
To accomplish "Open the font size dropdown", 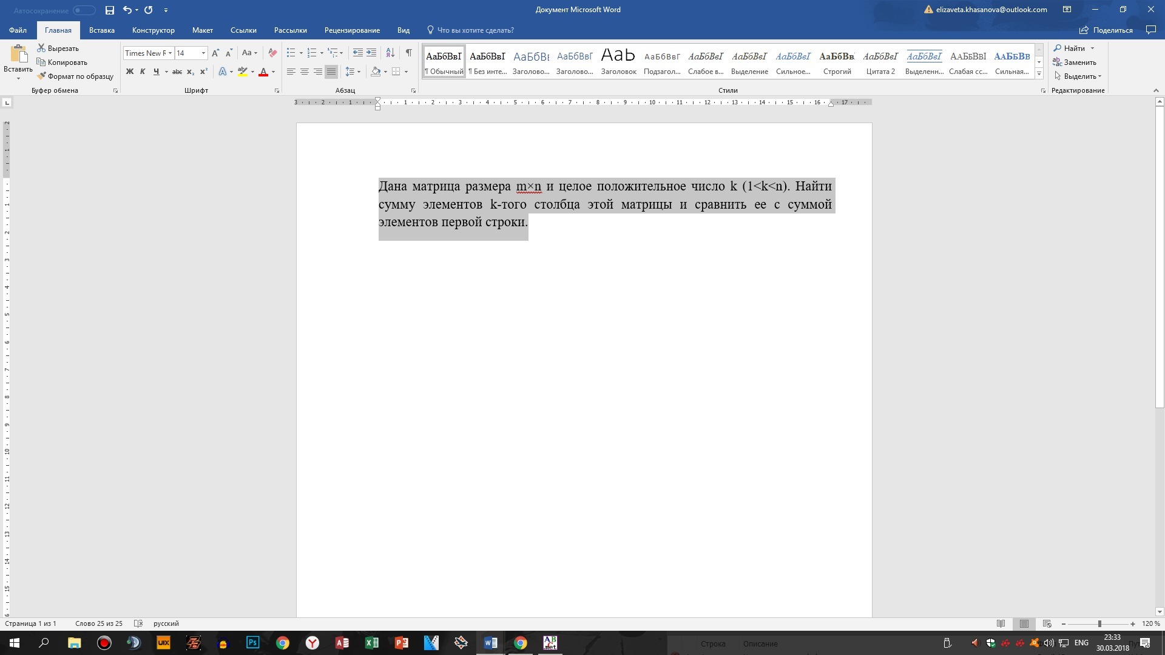I will tap(203, 53).
